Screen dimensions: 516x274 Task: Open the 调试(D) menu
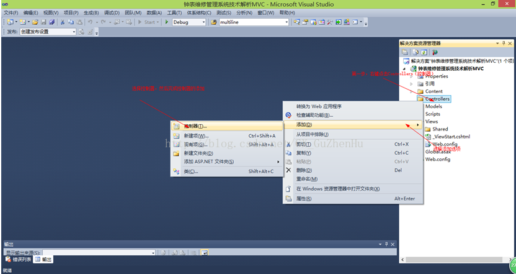(x=112, y=12)
